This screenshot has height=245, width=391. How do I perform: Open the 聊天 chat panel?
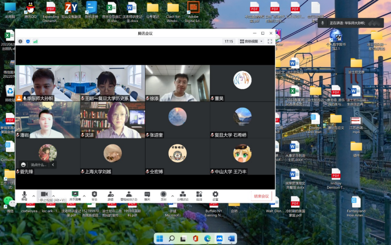[147, 196]
